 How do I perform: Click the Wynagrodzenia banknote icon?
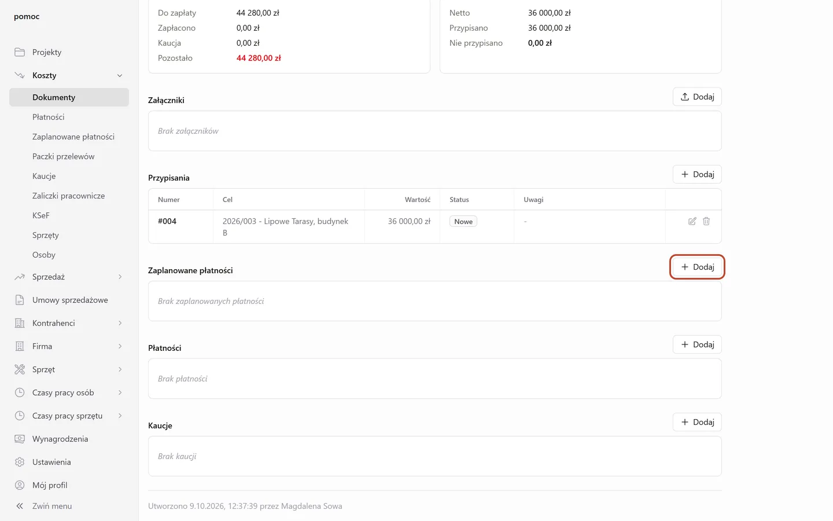tap(20, 439)
